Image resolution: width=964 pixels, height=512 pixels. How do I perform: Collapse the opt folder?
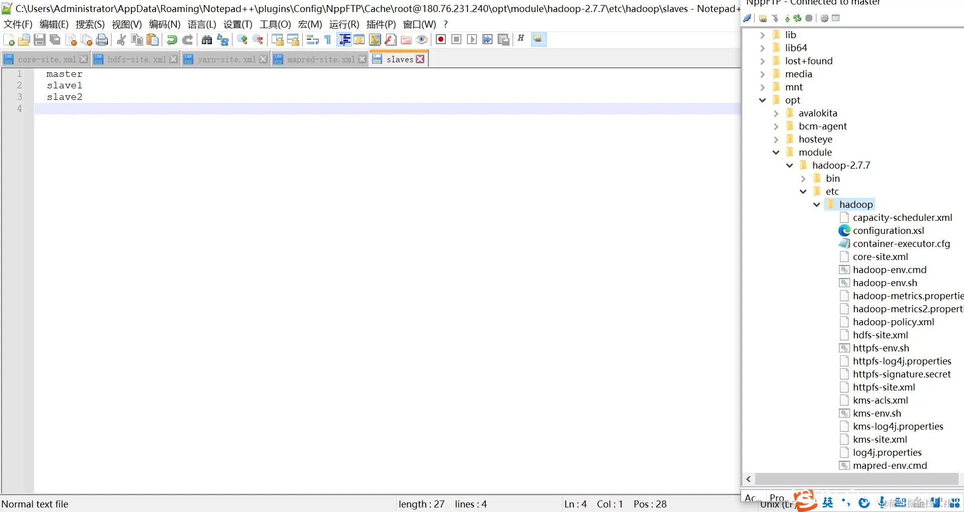coord(762,100)
